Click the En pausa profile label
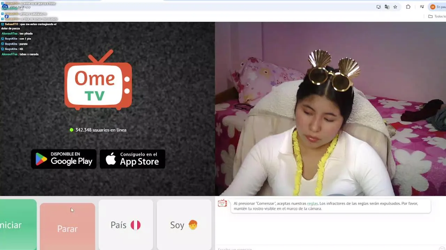Image resolution: width=446 pixels, height=250 pixels. (441, 7)
